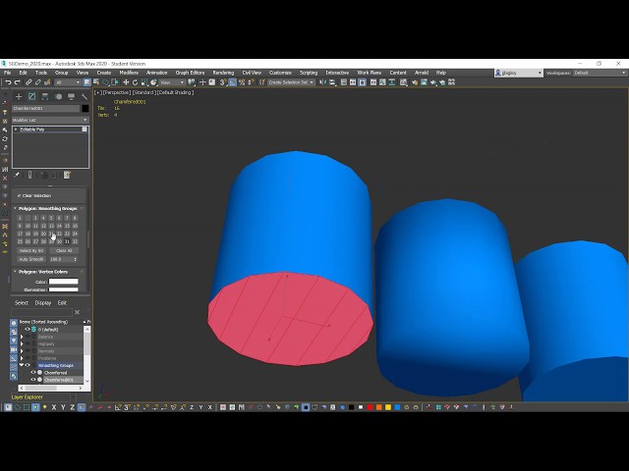Click the object name field Chamfered001
Screen dimensions: 629x471
click(x=46, y=109)
